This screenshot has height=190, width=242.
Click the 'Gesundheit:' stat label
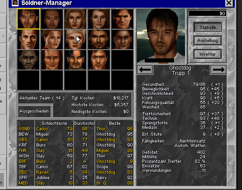[x=153, y=85]
